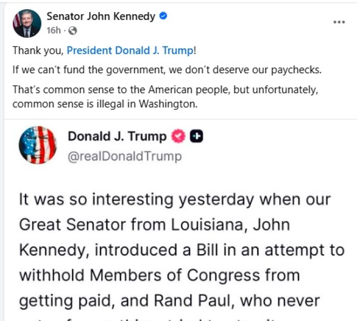Click the black plus badge icon

(x=196, y=137)
